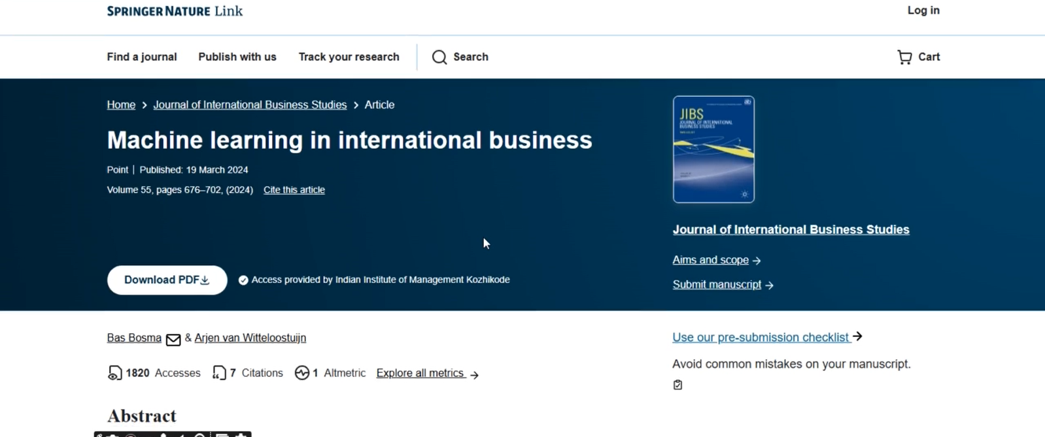Open the Find a journal menu

[142, 57]
